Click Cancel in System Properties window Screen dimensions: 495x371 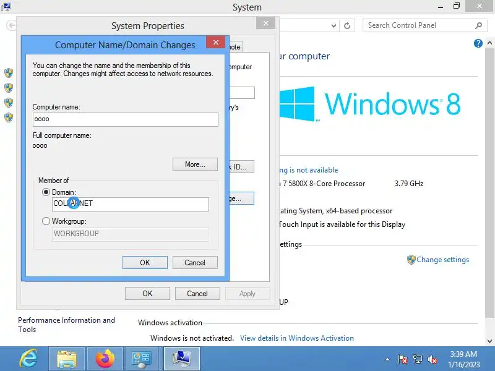click(197, 293)
